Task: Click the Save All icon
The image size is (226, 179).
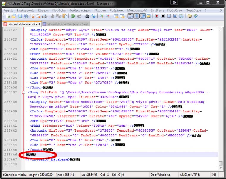Action: coord(26,16)
